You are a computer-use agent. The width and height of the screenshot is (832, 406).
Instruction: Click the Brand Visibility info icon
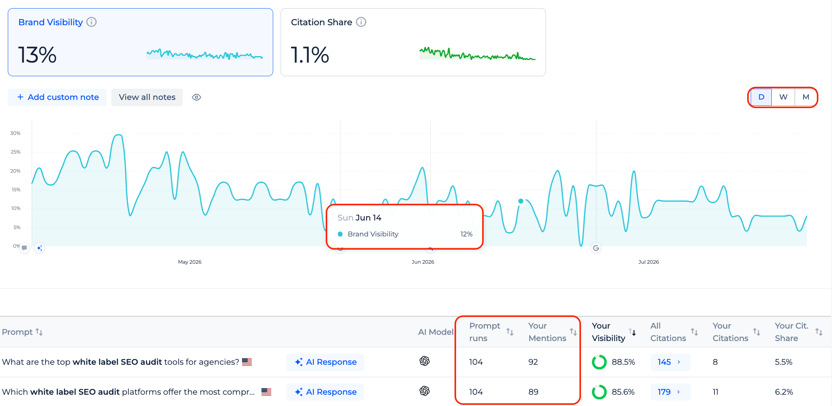[91, 22]
